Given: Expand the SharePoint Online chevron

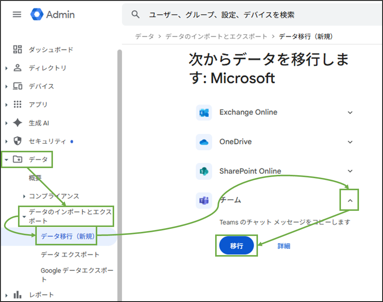Looking at the screenshot, I should (350, 171).
